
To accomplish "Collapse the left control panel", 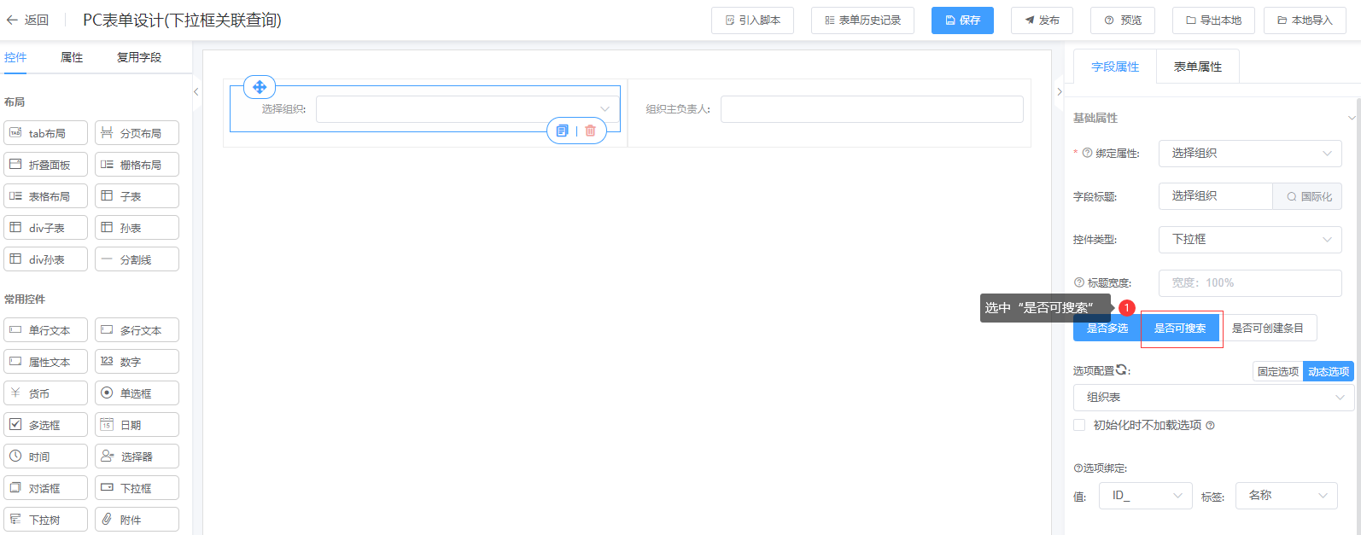I will [196, 91].
